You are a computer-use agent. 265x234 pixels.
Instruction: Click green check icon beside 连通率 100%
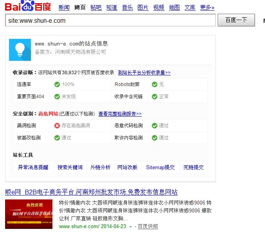pyautogui.click(x=57, y=84)
